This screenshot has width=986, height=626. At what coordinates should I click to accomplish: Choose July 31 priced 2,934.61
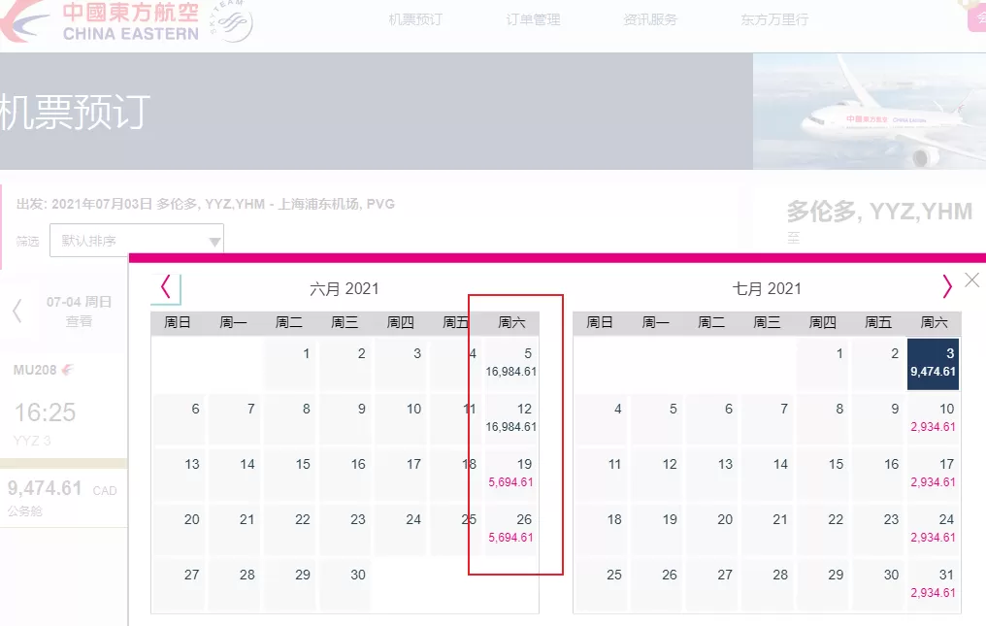pyautogui.click(x=934, y=584)
